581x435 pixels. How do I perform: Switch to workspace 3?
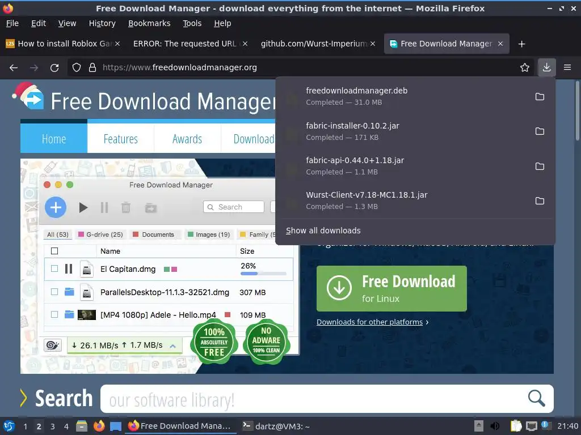pos(53,427)
